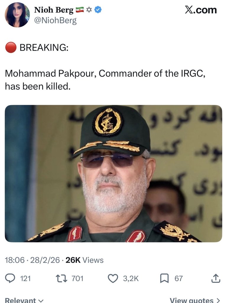Screen dimensions: 227x303
Task: Open the attached photo of the commander
Action: click(113, 173)
